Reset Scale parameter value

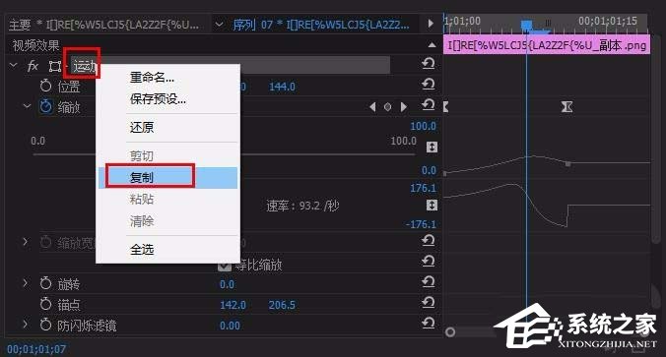point(429,104)
